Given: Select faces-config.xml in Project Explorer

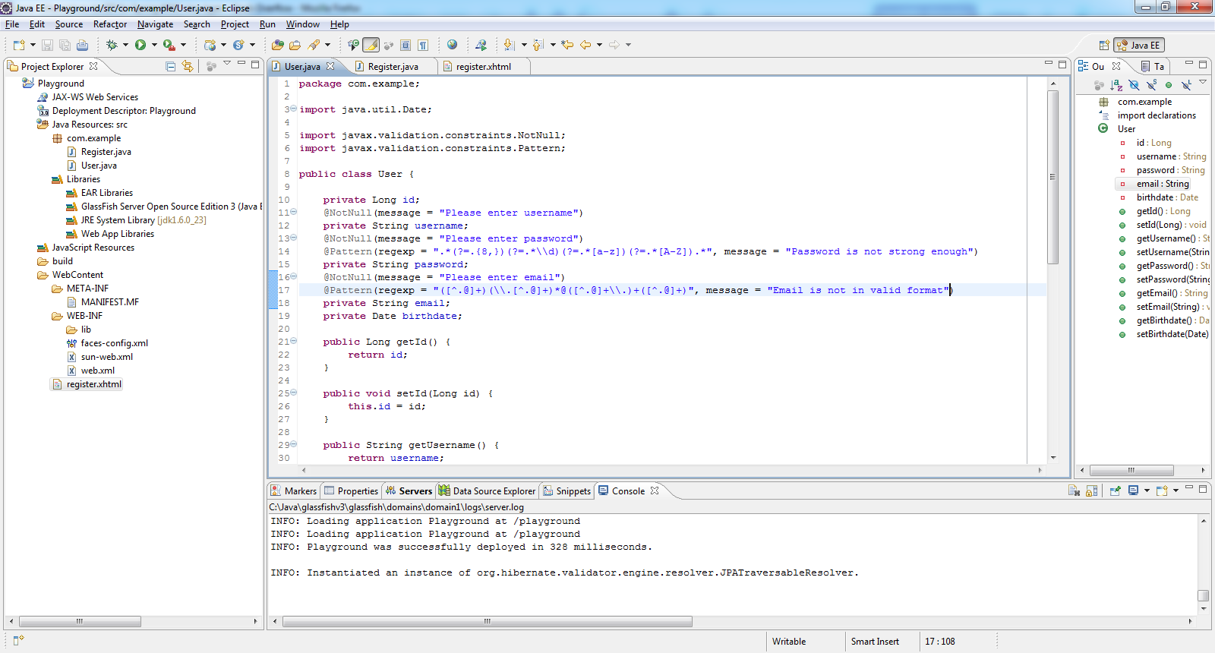Looking at the screenshot, I should tap(114, 343).
